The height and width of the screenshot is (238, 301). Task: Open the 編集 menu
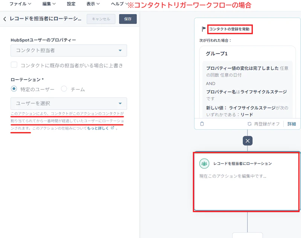coord(49,4)
